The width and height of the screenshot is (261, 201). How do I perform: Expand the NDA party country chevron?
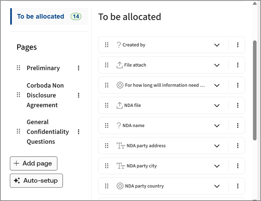(217, 186)
